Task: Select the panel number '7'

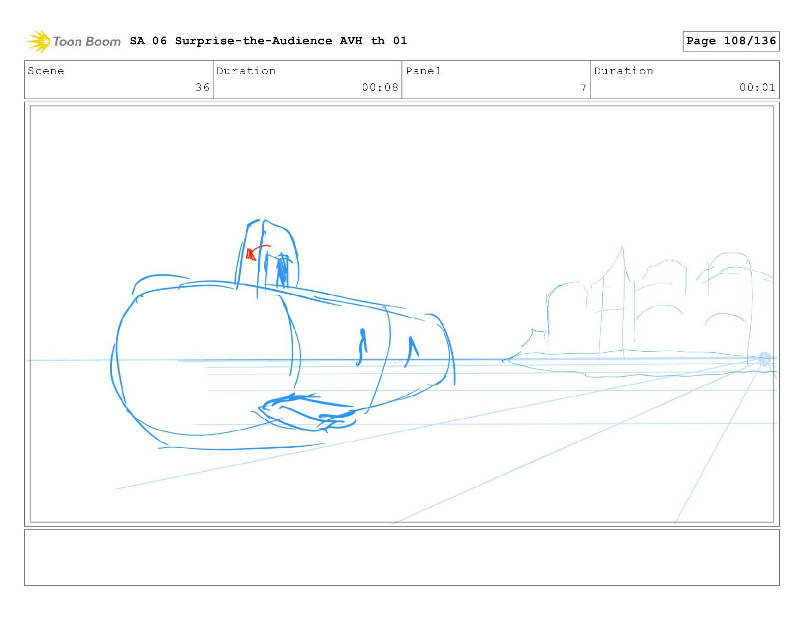Action: tap(583, 87)
